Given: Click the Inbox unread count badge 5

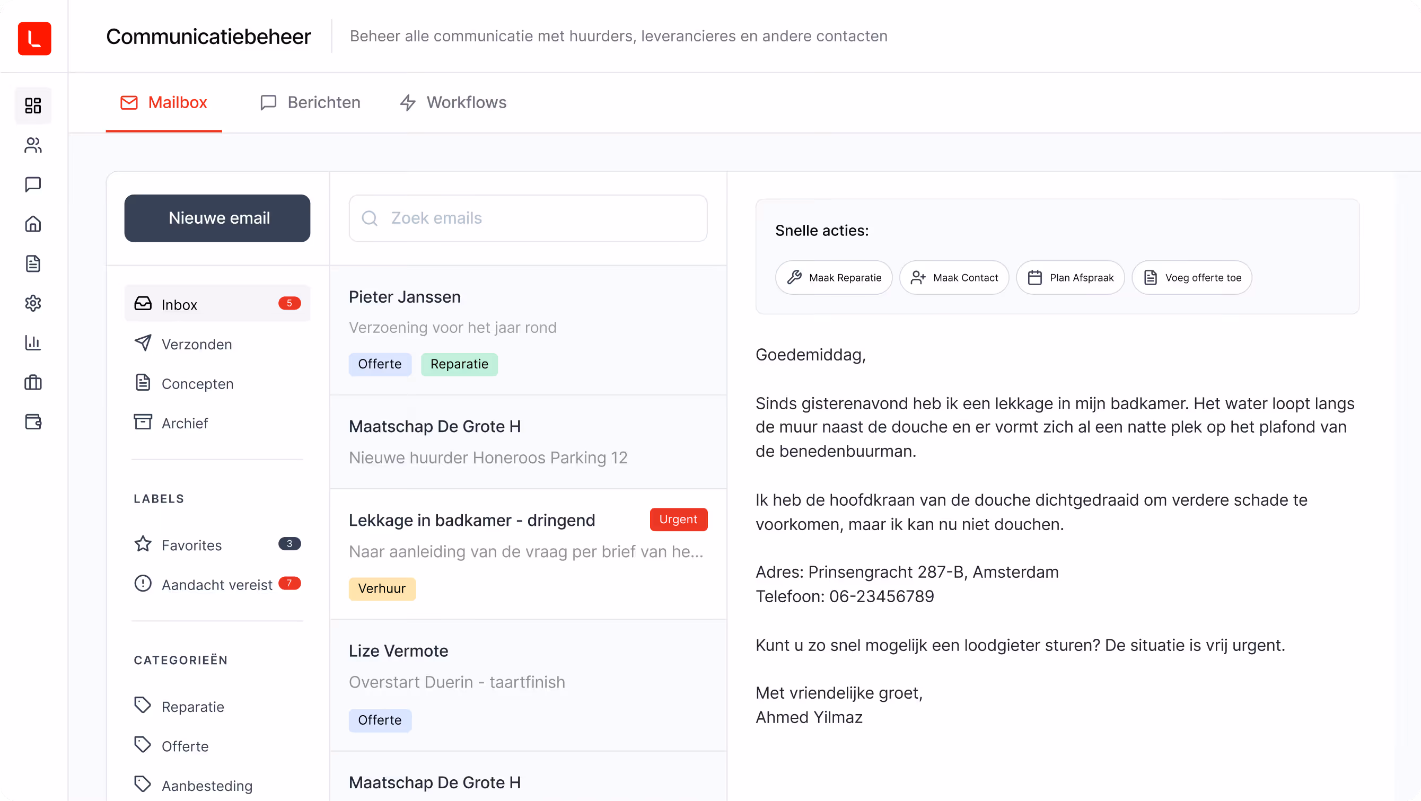Looking at the screenshot, I should (x=290, y=303).
